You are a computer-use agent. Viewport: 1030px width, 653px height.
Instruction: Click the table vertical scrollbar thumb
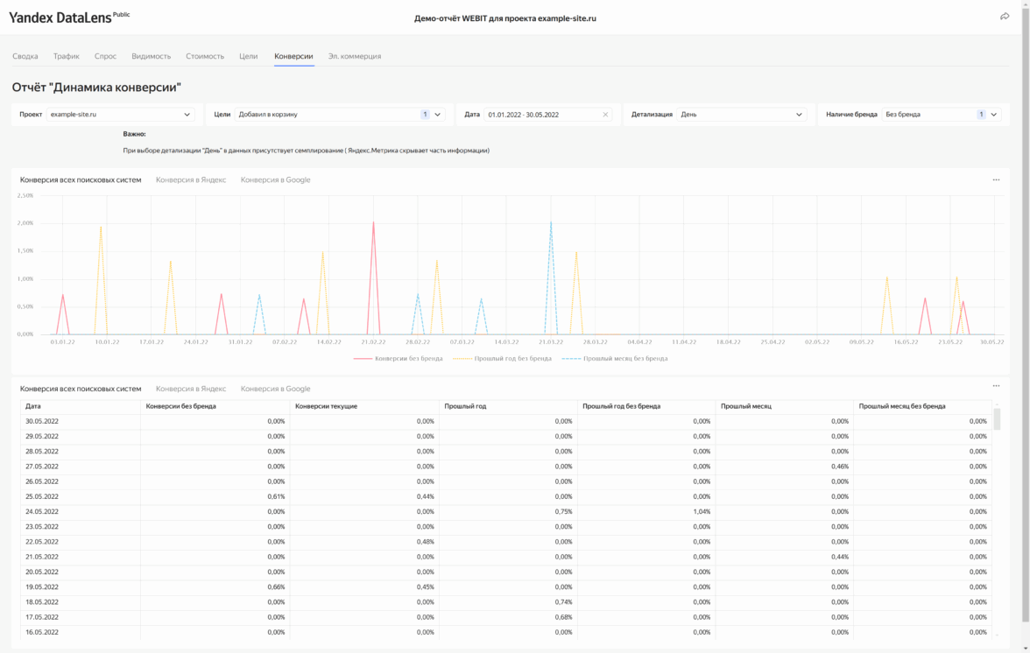pyautogui.click(x=996, y=418)
